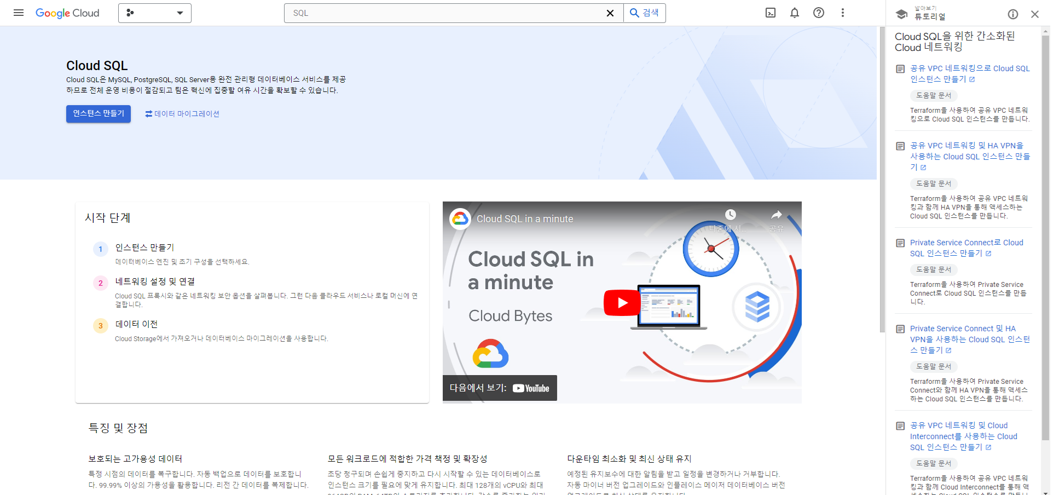
Task: Click document icon beside first shared VPC tutorial
Action: 900,69
